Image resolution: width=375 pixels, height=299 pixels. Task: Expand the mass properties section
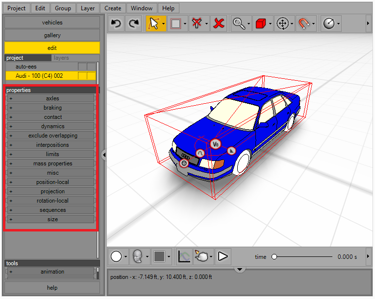[x=50, y=163]
